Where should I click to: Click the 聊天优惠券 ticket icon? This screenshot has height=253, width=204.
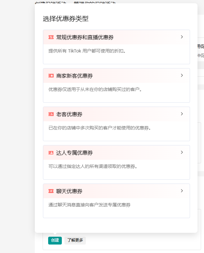pos(51,191)
